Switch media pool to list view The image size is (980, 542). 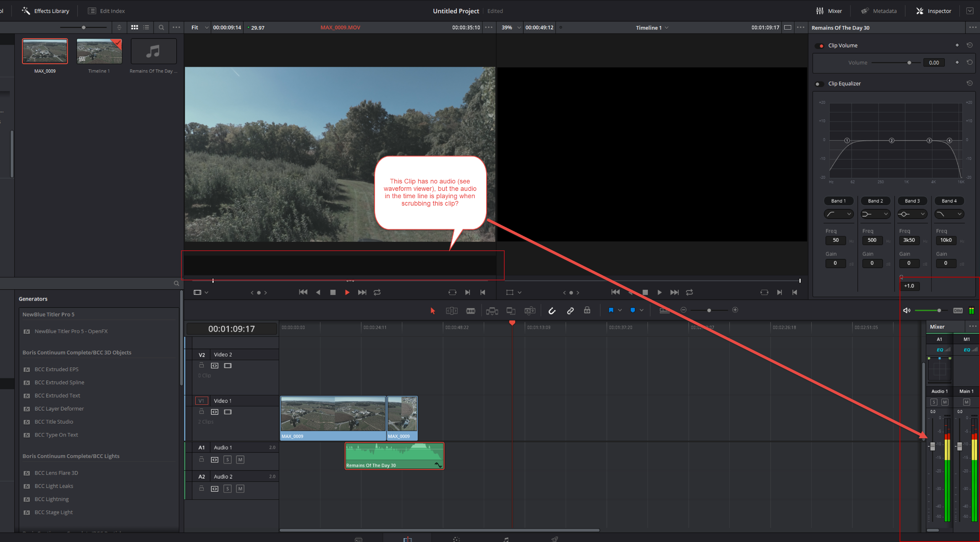146,27
